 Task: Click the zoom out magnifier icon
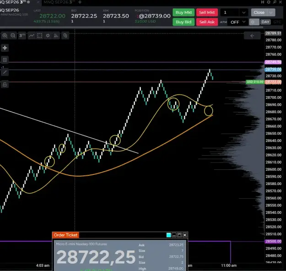pyautogui.click(x=13, y=35)
